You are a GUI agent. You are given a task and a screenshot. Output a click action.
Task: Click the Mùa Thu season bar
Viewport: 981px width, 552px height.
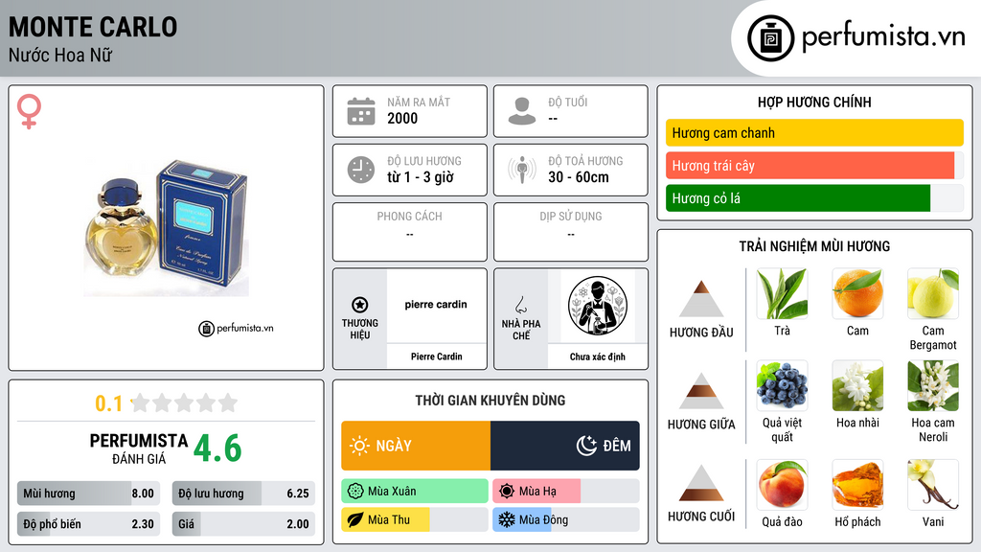(415, 520)
